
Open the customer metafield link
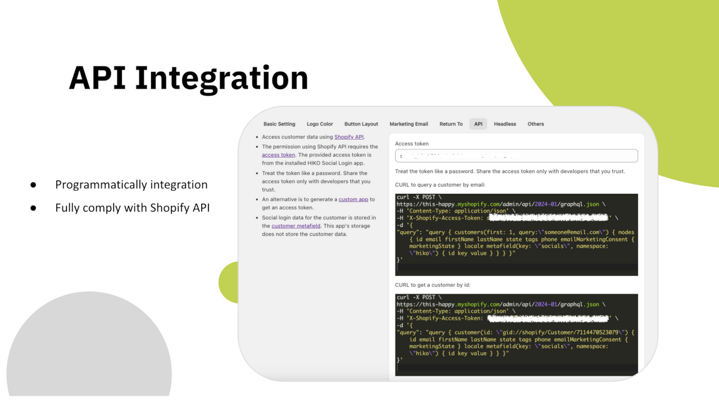click(296, 225)
